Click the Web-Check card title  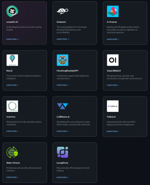click(x=13, y=163)
